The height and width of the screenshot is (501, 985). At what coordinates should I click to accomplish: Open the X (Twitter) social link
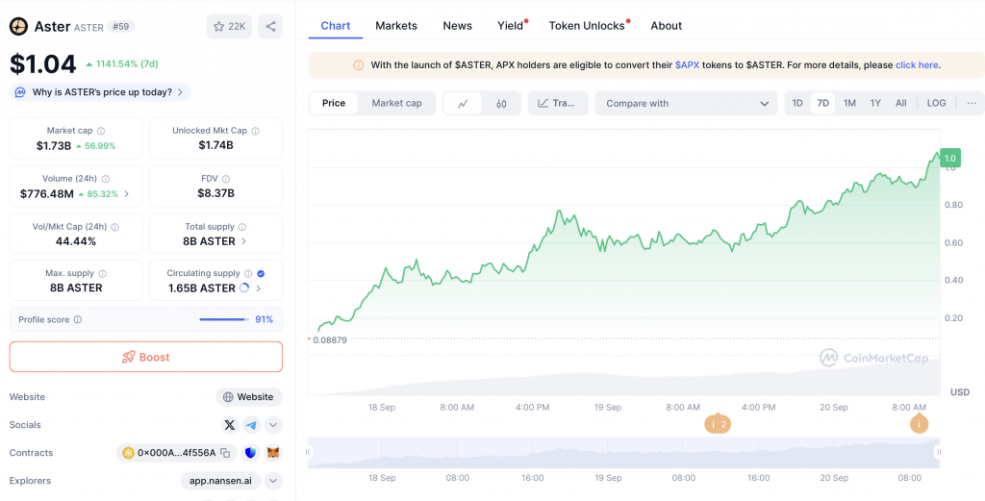230,425
